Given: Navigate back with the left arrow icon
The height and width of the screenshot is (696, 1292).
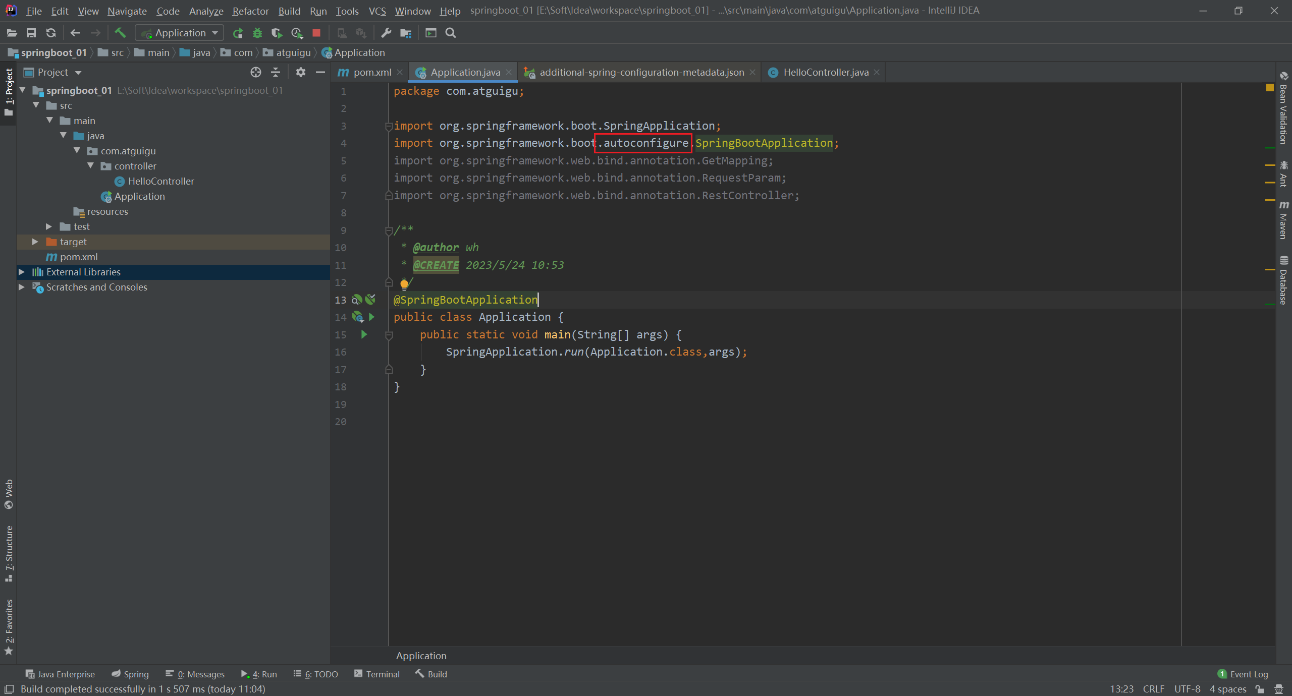Looking at the screenshot, I should tap(75, 33).
